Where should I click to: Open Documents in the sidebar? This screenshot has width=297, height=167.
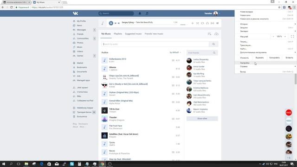[82, 71]
